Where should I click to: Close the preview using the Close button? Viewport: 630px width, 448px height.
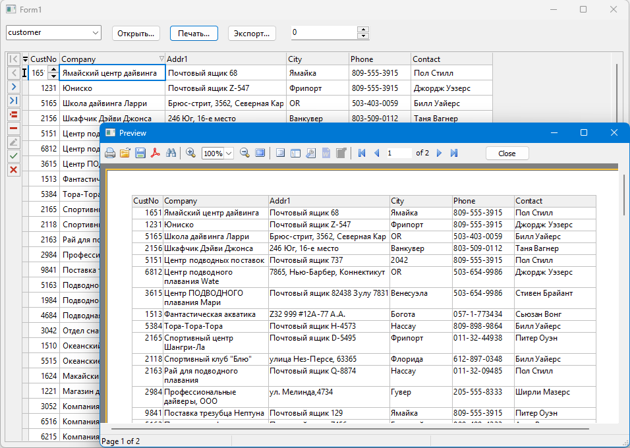507,153
